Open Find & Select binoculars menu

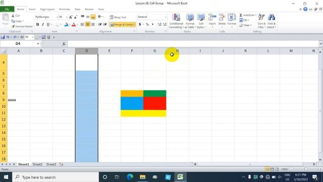(x=272, y=21)
